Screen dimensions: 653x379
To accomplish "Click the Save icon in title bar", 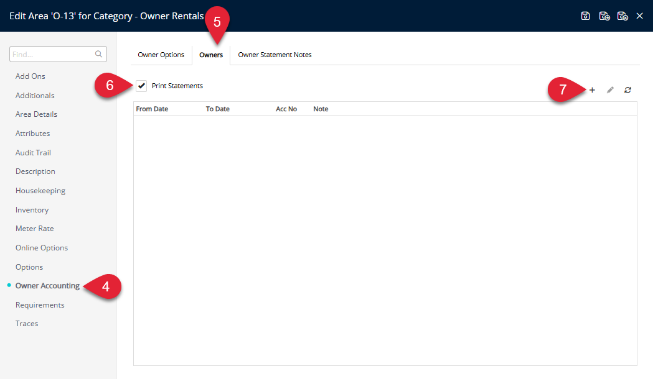I will [585, 16].
